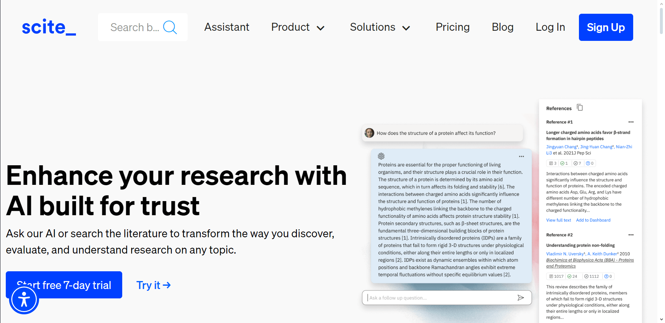Viewport: 665px width, 323px height.
Task: Click the user avatar in question bubble
Action: point(369,133)
